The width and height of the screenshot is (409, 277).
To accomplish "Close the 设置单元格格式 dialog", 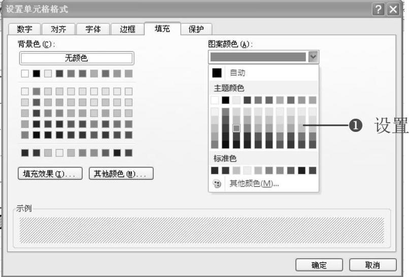I will coord(393,10).
